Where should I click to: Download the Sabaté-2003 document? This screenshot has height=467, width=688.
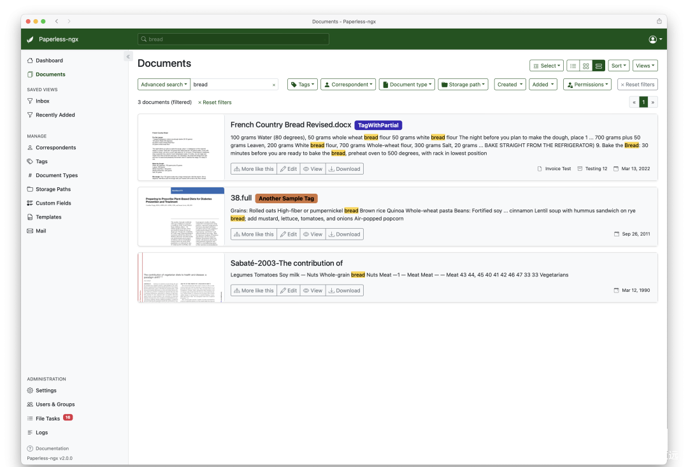[345, 291]
